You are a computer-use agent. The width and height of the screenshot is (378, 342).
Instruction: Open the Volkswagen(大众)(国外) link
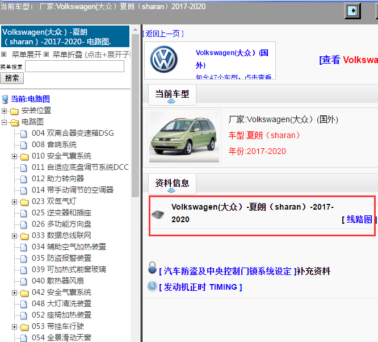[x=232, y=59]
